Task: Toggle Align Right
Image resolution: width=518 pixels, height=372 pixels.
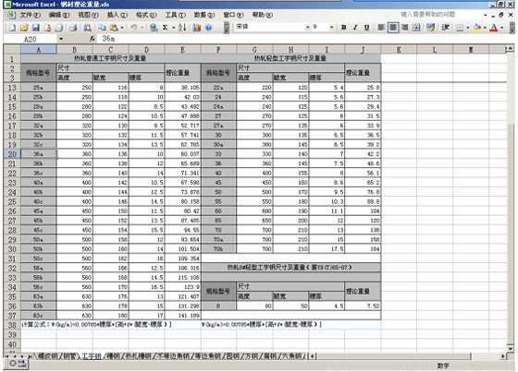Action: (405, 28)
